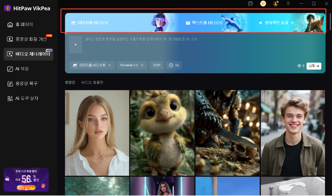The image size is (332, 196).
Task: Open the shopping cart icon in title bar
Action: 263,4
